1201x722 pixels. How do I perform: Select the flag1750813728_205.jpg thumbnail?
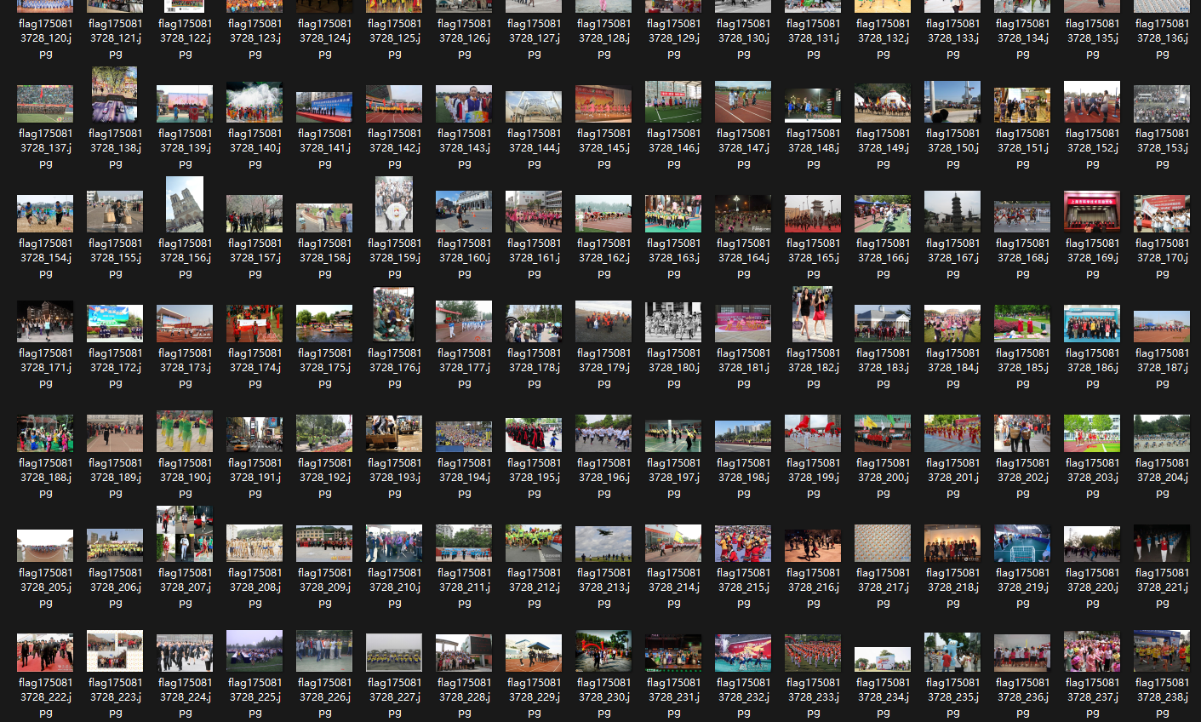[x=45, y=546]
